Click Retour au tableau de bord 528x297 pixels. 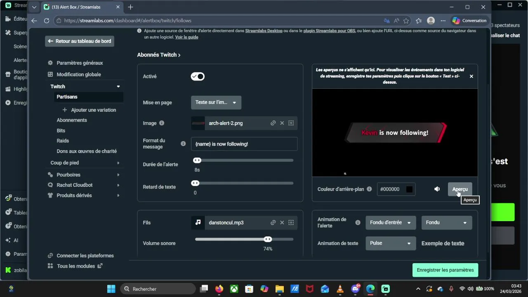80,41
